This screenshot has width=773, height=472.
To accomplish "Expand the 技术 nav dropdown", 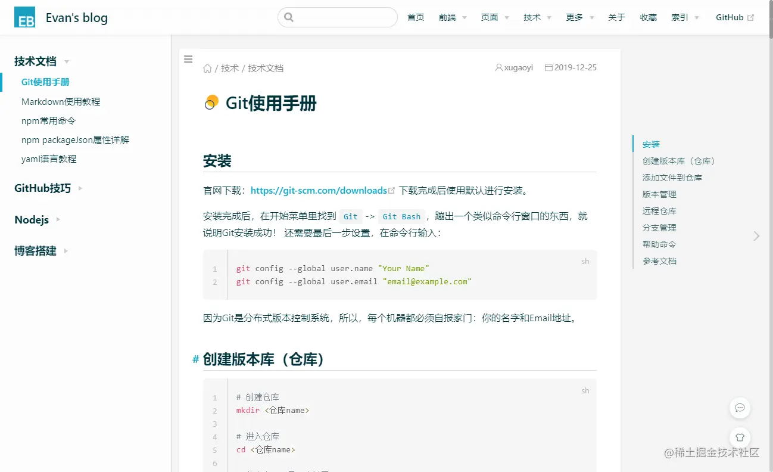I will click(537, 17).
